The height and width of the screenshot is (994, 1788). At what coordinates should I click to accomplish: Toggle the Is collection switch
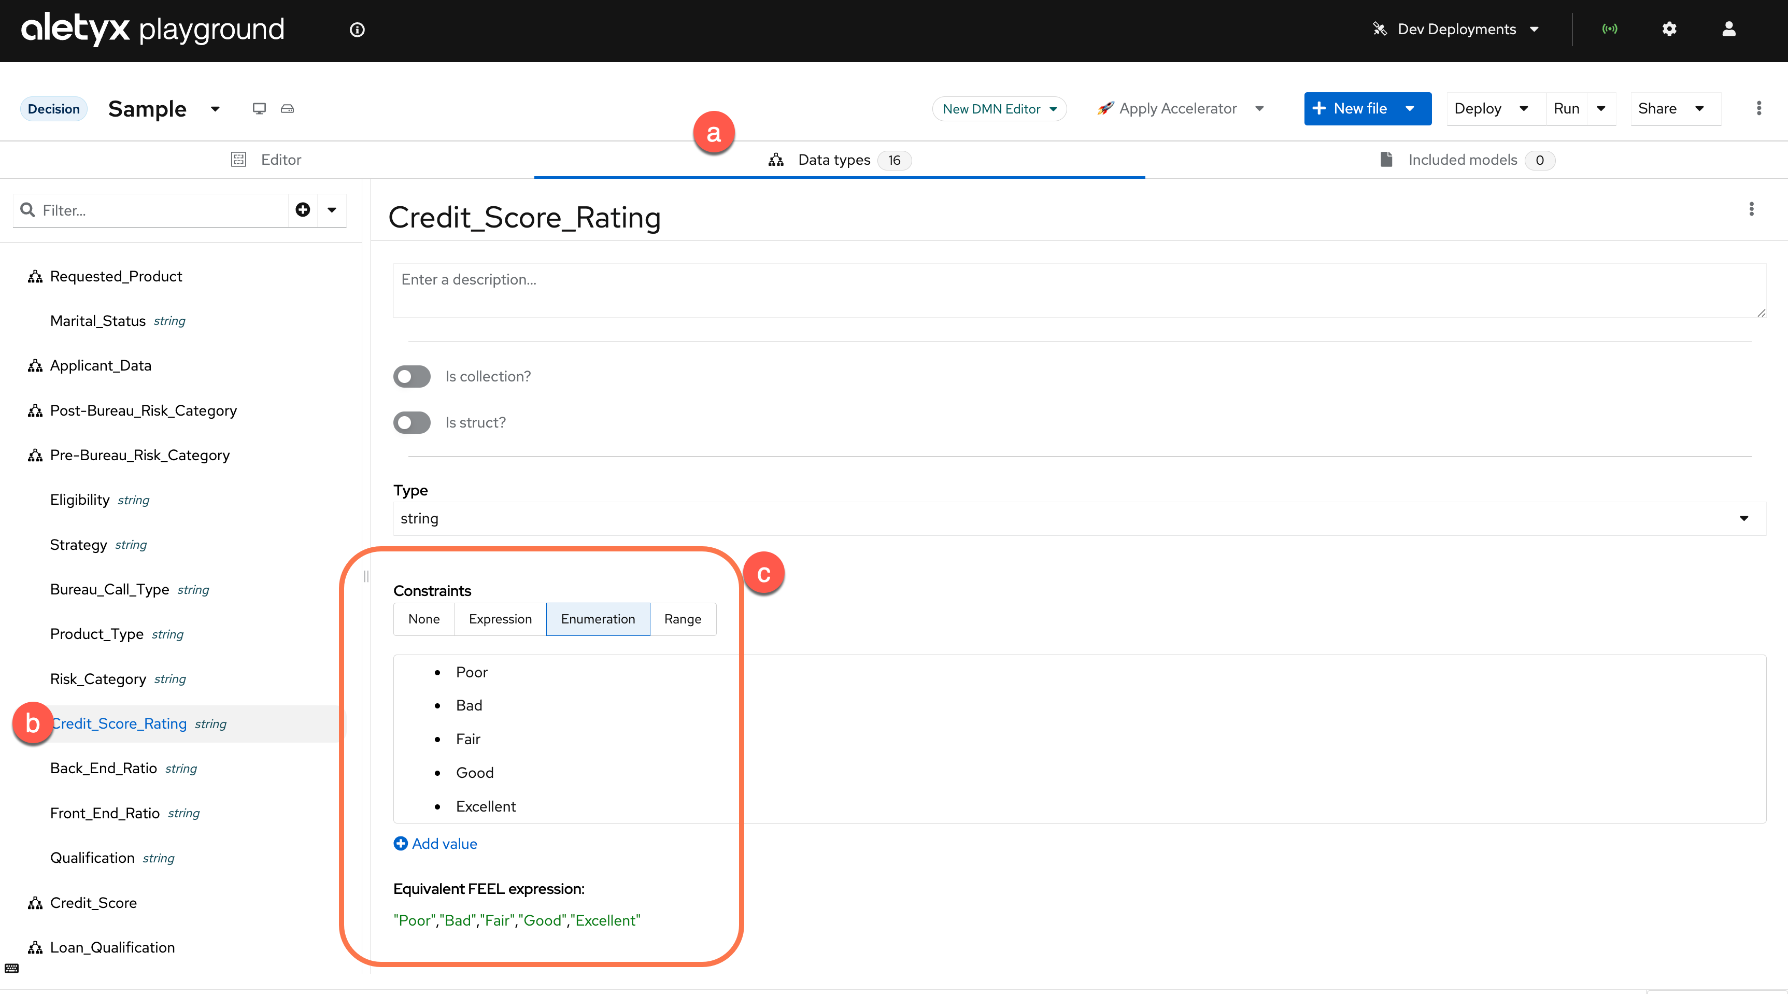pos(411,376)
